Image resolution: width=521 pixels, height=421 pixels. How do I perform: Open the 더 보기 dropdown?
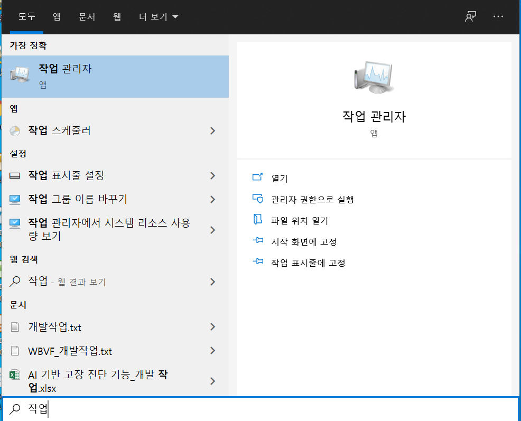(159, 16)
